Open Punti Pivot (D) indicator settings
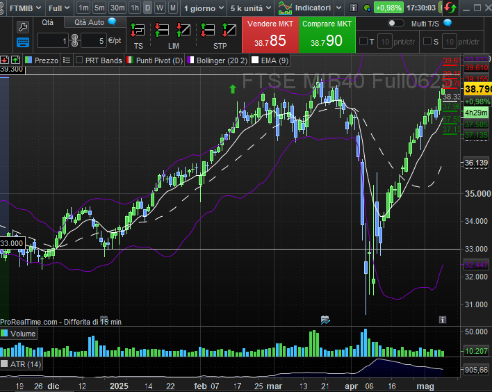Image resolution: width=492 pixels, height=392 pixels. point(159,60)
